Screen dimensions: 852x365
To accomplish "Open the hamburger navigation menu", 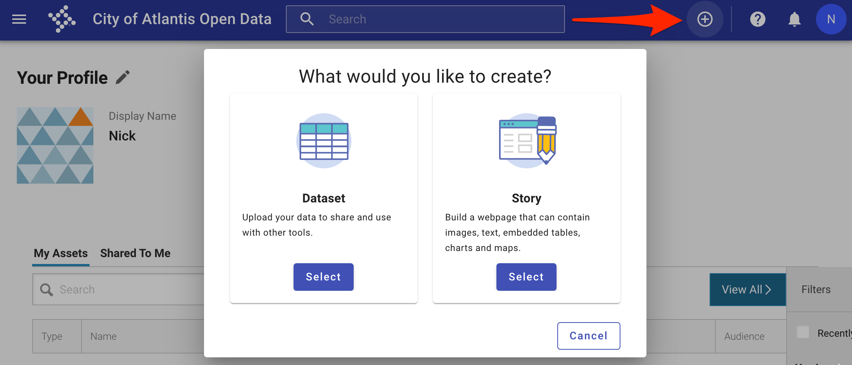I will point(19,19).
